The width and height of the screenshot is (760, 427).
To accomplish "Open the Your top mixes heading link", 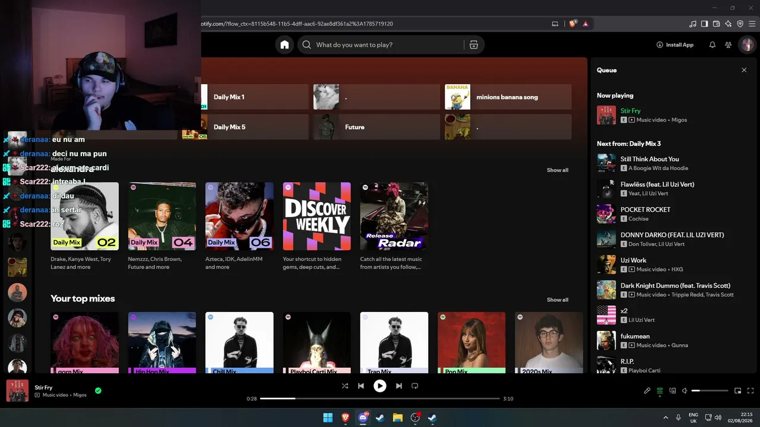I will (83, 299).
